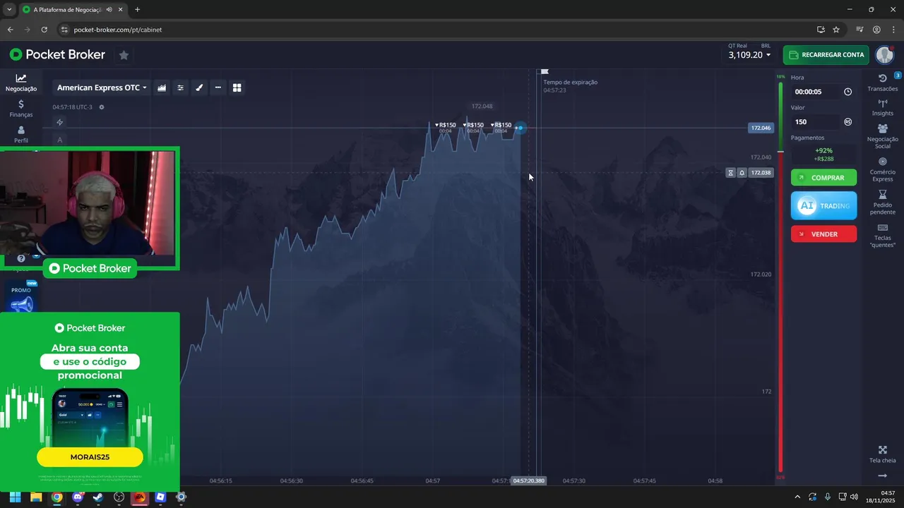
Task: Open Negociação Social panel
Action: 883,136
